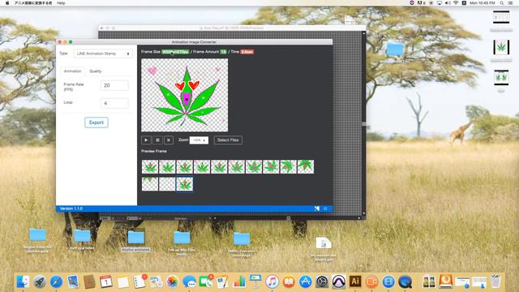Select the highlighted thirteenth preview frame
Screen dimensions: 519x292
[x=184, y=184]
